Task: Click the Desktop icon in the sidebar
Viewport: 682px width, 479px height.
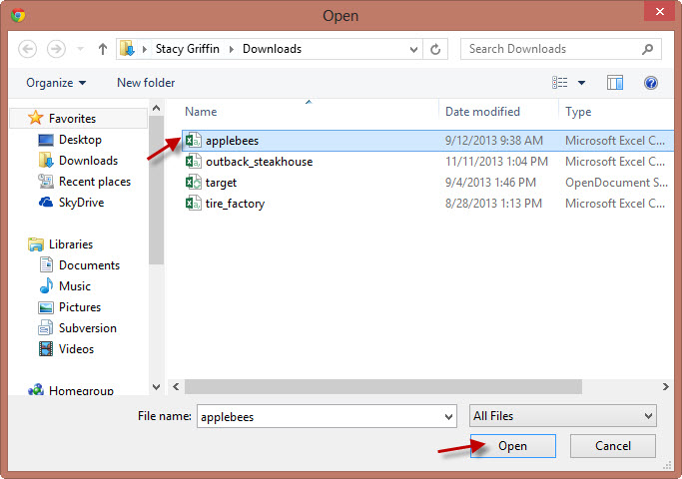Action: 46,140
